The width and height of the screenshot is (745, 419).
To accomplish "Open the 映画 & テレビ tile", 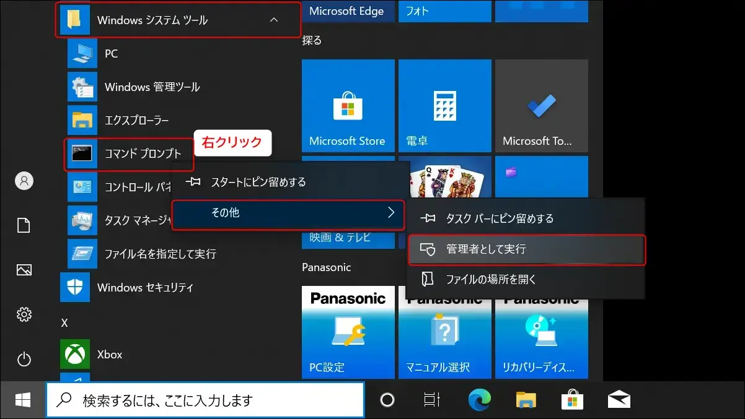I will tap(348, 239).
